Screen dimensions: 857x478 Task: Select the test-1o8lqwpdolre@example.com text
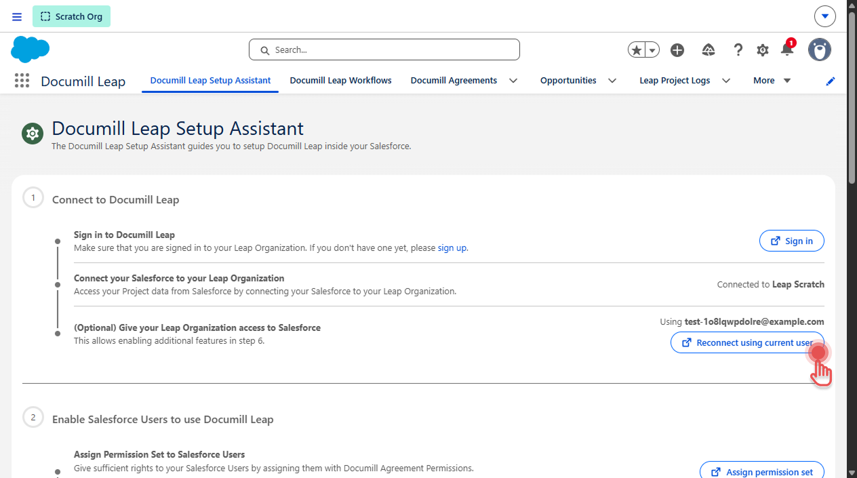pyautogui.click(x=755, y=322)
